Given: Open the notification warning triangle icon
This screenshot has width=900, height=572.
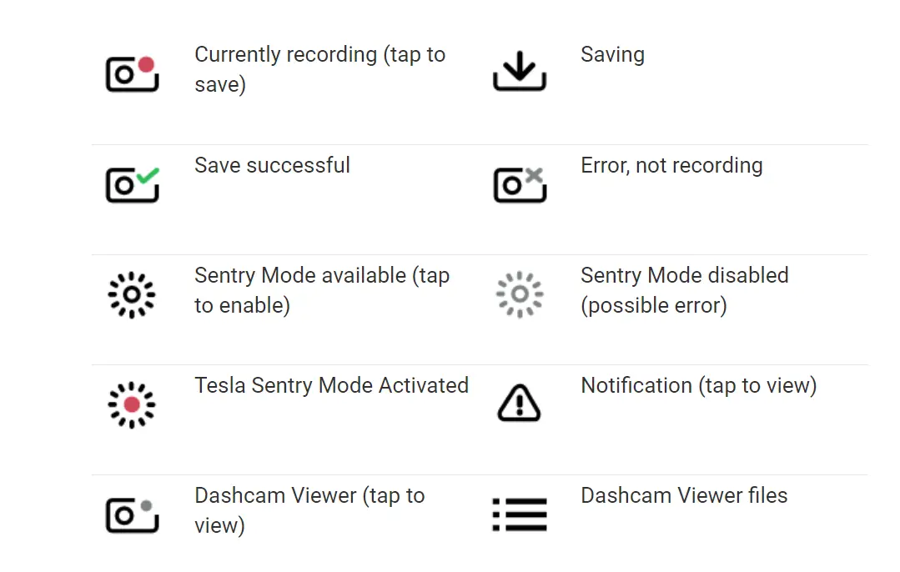Looking at the screenshot, I should click(519, 403).
